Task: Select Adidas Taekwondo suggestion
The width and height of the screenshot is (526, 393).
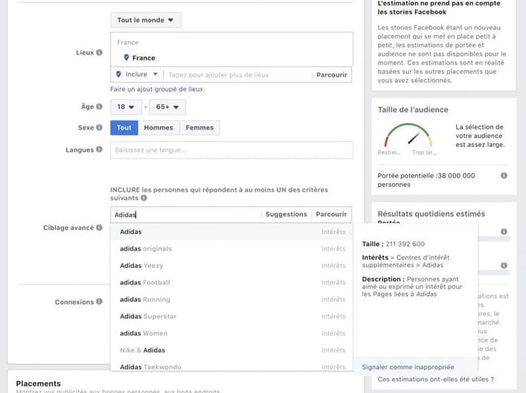Action: tap(231, 367)
